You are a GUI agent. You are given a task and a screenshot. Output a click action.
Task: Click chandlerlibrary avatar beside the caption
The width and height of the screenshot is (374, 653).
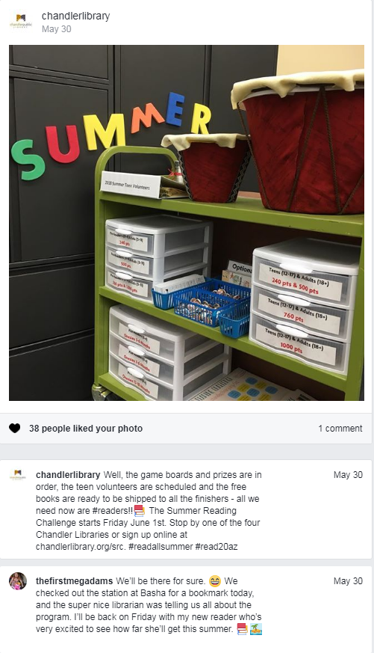point(17,475)
